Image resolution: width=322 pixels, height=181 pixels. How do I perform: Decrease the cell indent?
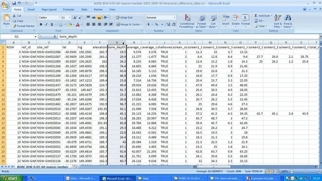pyautogui.click(x=106, y=25)
